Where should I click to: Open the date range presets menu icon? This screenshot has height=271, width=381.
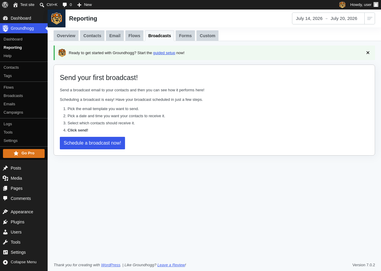pyautogui.click(x=370, y=18)
